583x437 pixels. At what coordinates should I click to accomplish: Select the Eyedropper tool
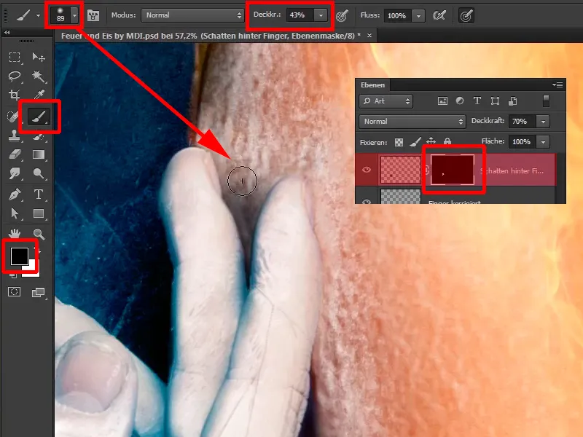pos(39,95)
